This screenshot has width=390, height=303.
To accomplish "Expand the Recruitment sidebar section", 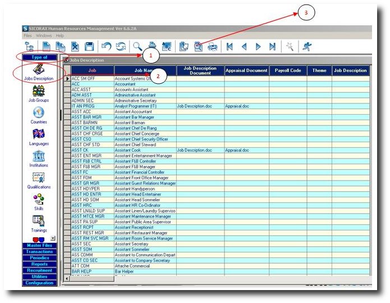I will pos(39,270).
